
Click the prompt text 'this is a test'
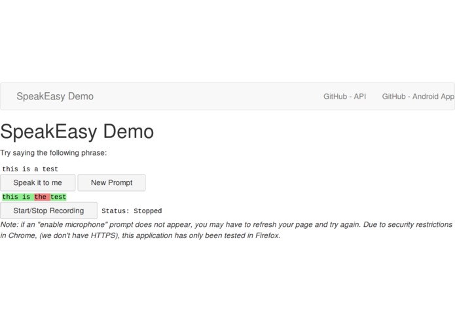click(x=30, y=169)
